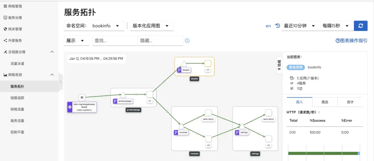Viewport: 374px width, 161px height.
Task: Open the 版本化应用图 graph type dropdown
Action: [151, 26]
